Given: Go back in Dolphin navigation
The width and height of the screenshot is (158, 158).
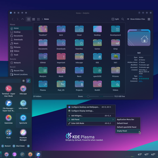Looking at the screenshot, I should pyautogui.click(x=13, y=19).
